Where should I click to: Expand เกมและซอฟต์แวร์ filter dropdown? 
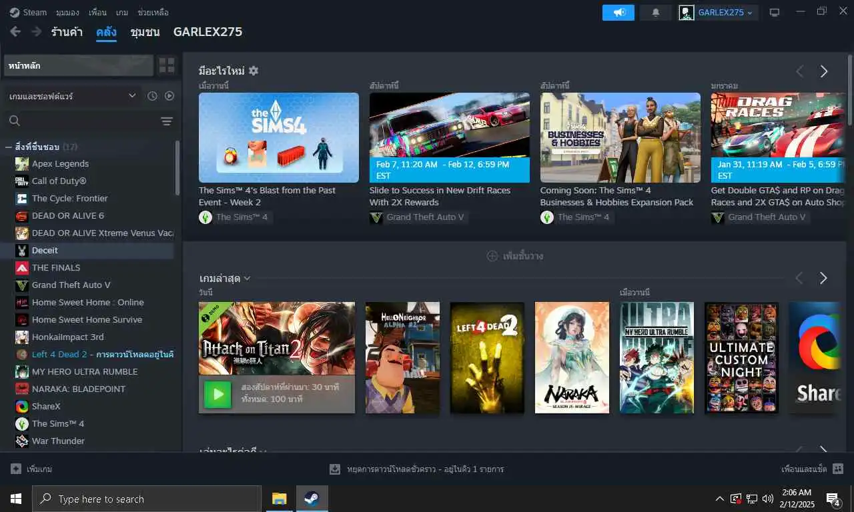(73, 96)
